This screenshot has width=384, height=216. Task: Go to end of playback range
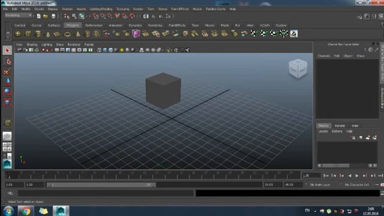[381, 176]
